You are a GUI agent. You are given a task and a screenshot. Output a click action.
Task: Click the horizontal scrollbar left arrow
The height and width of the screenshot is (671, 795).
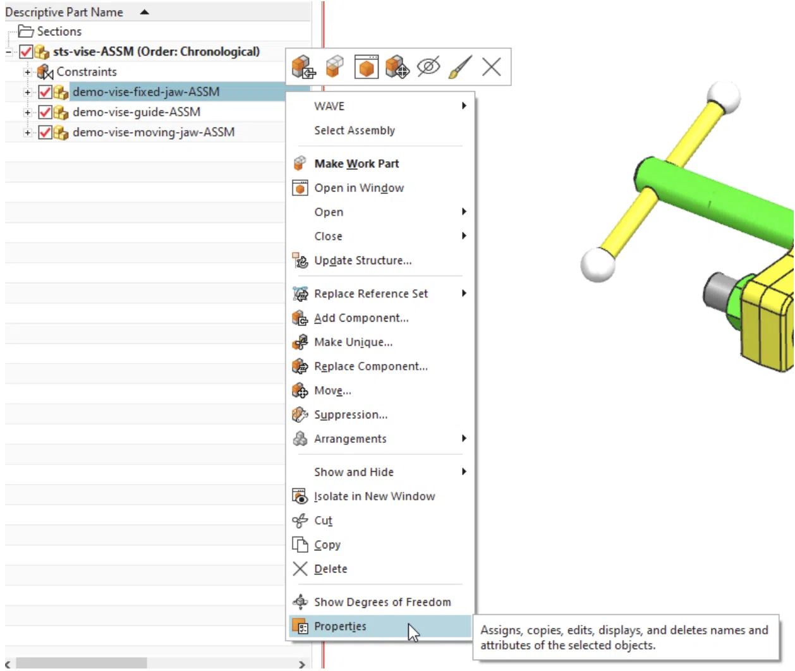click(8, 663)
